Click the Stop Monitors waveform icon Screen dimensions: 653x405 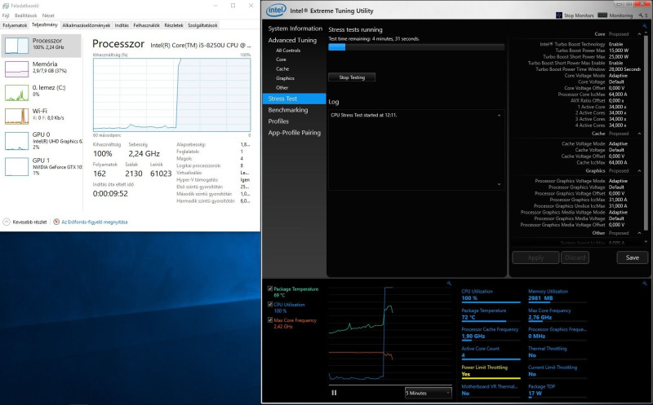tap(559, 15)
